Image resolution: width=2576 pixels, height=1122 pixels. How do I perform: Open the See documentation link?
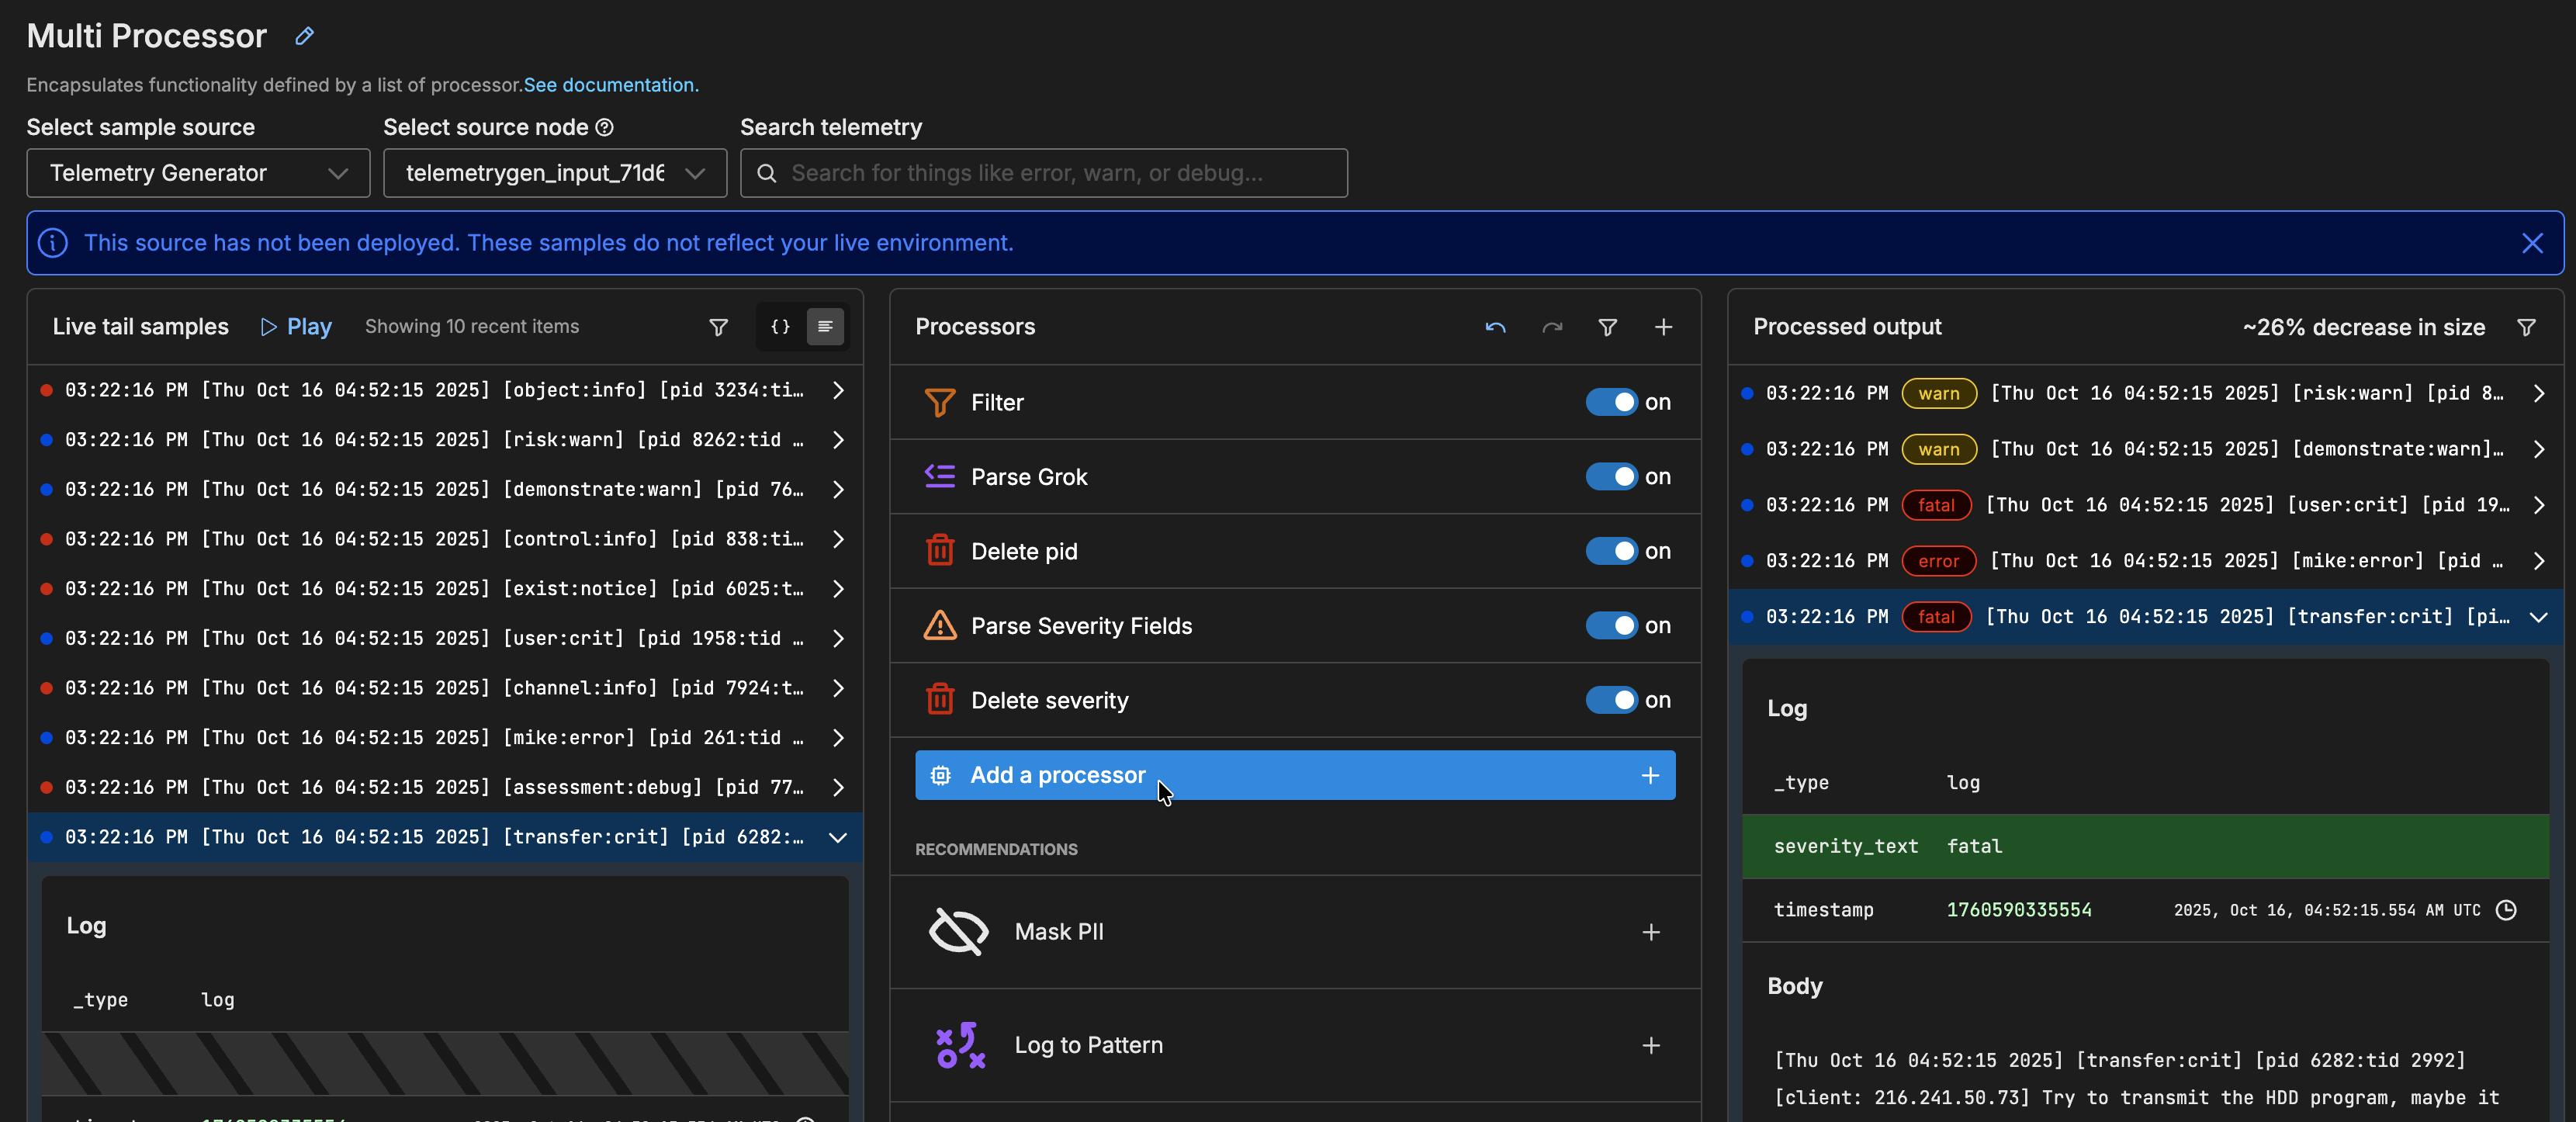[x=611, y=85]
